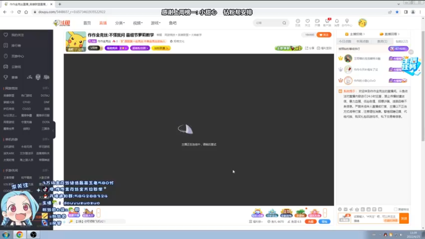425x239 pixels.
Task: Expand the 游戏 dropdown in navigation
Action: tap(156, 23)
